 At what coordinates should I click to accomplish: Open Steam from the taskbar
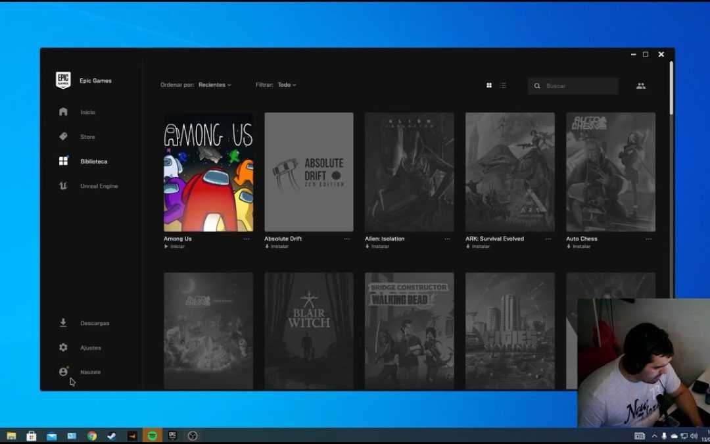pyautogui.click(x=112, y=435)
